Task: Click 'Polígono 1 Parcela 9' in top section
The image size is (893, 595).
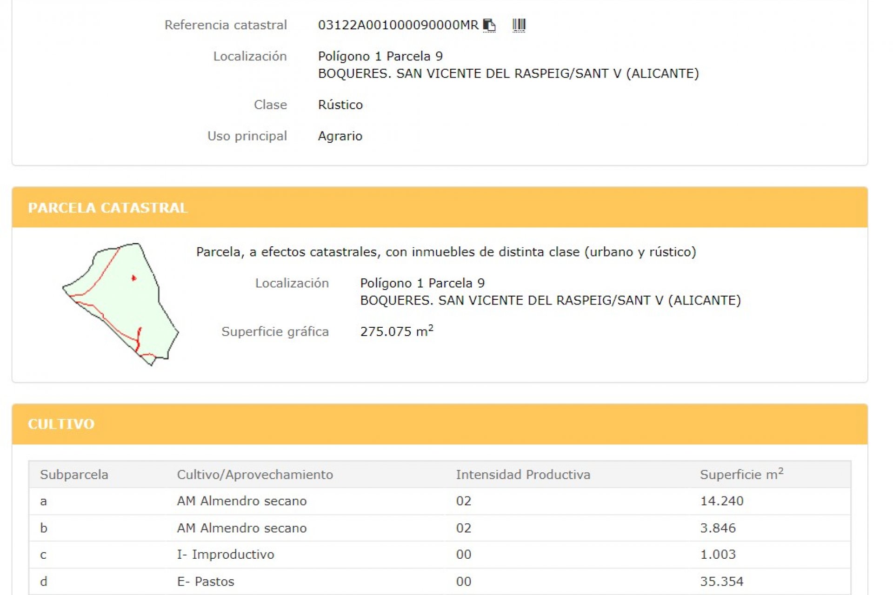Action: pos(380,56)
